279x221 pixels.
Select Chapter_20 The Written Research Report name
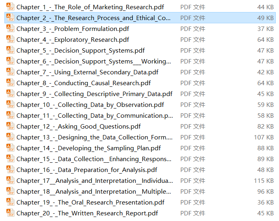coord(87,213)
